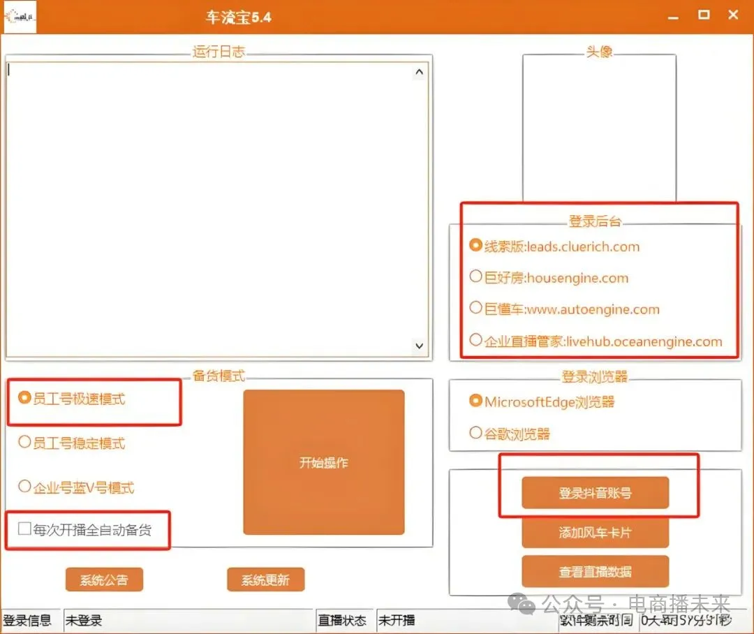Image resolution: width=754 pixels, height=634 pixels.
Task: Click the app logo icon in title bar
Action: (x=20, y=15)
